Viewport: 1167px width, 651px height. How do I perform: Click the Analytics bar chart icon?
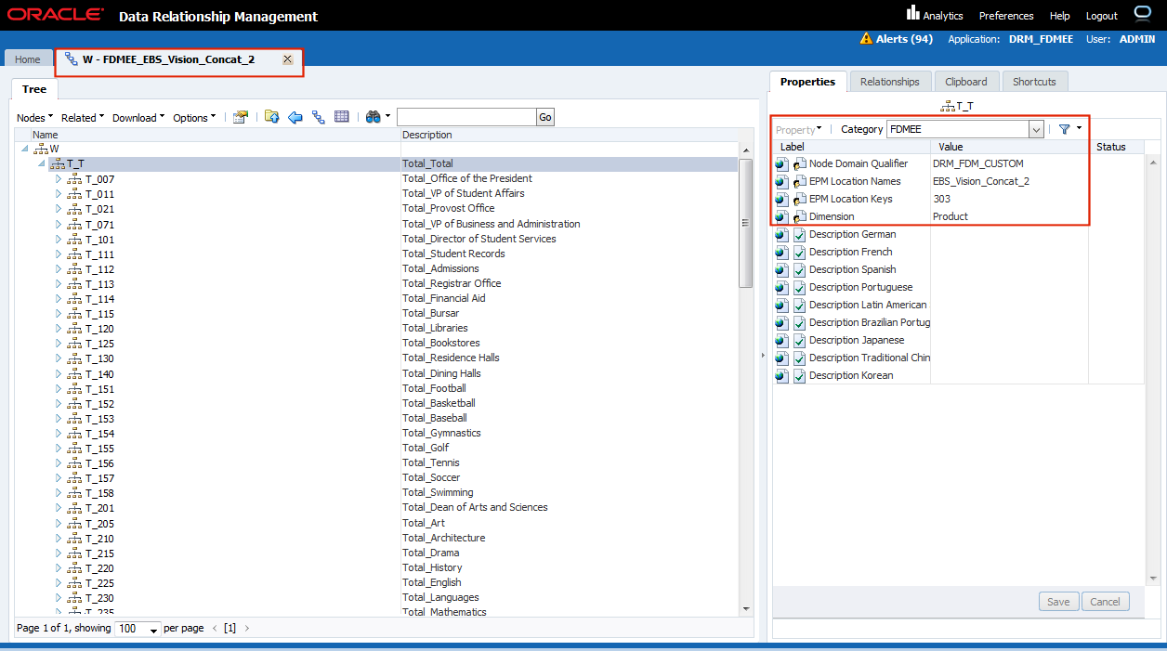(912, 14)
